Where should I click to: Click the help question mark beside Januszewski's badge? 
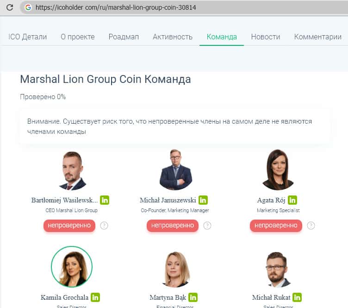(207, 226)
